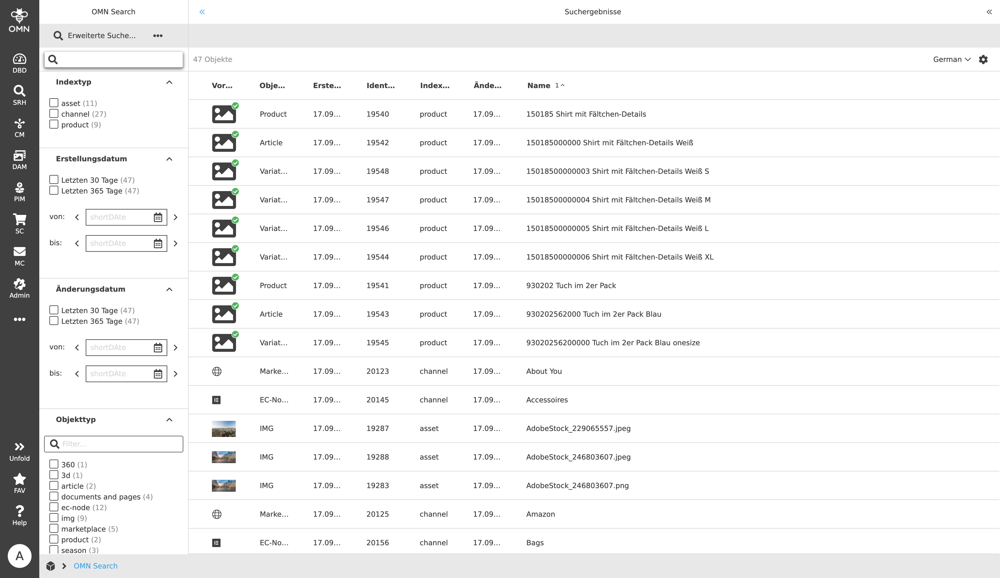Viewport: 1000px width, 578px height.
Task: Open the MC mail icon
Action: coord(19,256)
